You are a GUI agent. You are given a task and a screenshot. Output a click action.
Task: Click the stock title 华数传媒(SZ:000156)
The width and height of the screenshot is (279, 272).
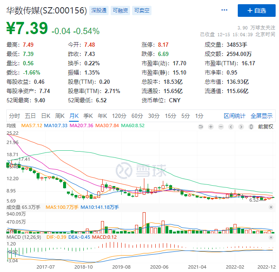[46, 11]
